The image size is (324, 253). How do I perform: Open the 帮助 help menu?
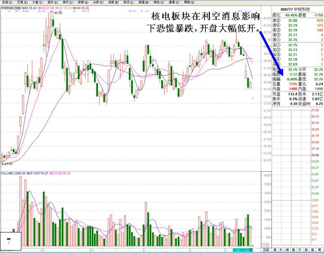coord(189,2)
